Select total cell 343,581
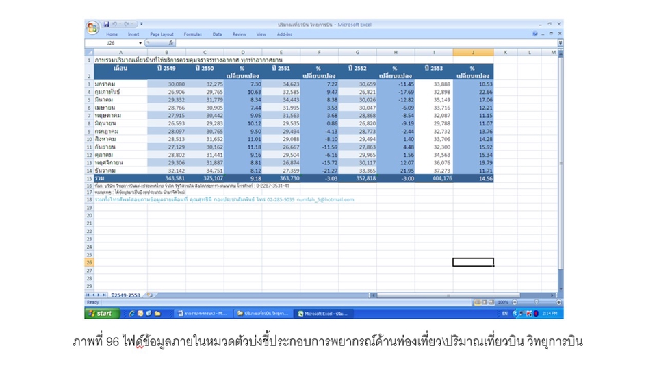 [166, 178]
